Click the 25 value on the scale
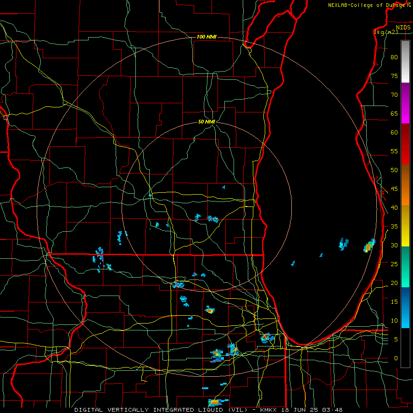Viewport: 413px width, 413px height. click(x=394, y=264)
